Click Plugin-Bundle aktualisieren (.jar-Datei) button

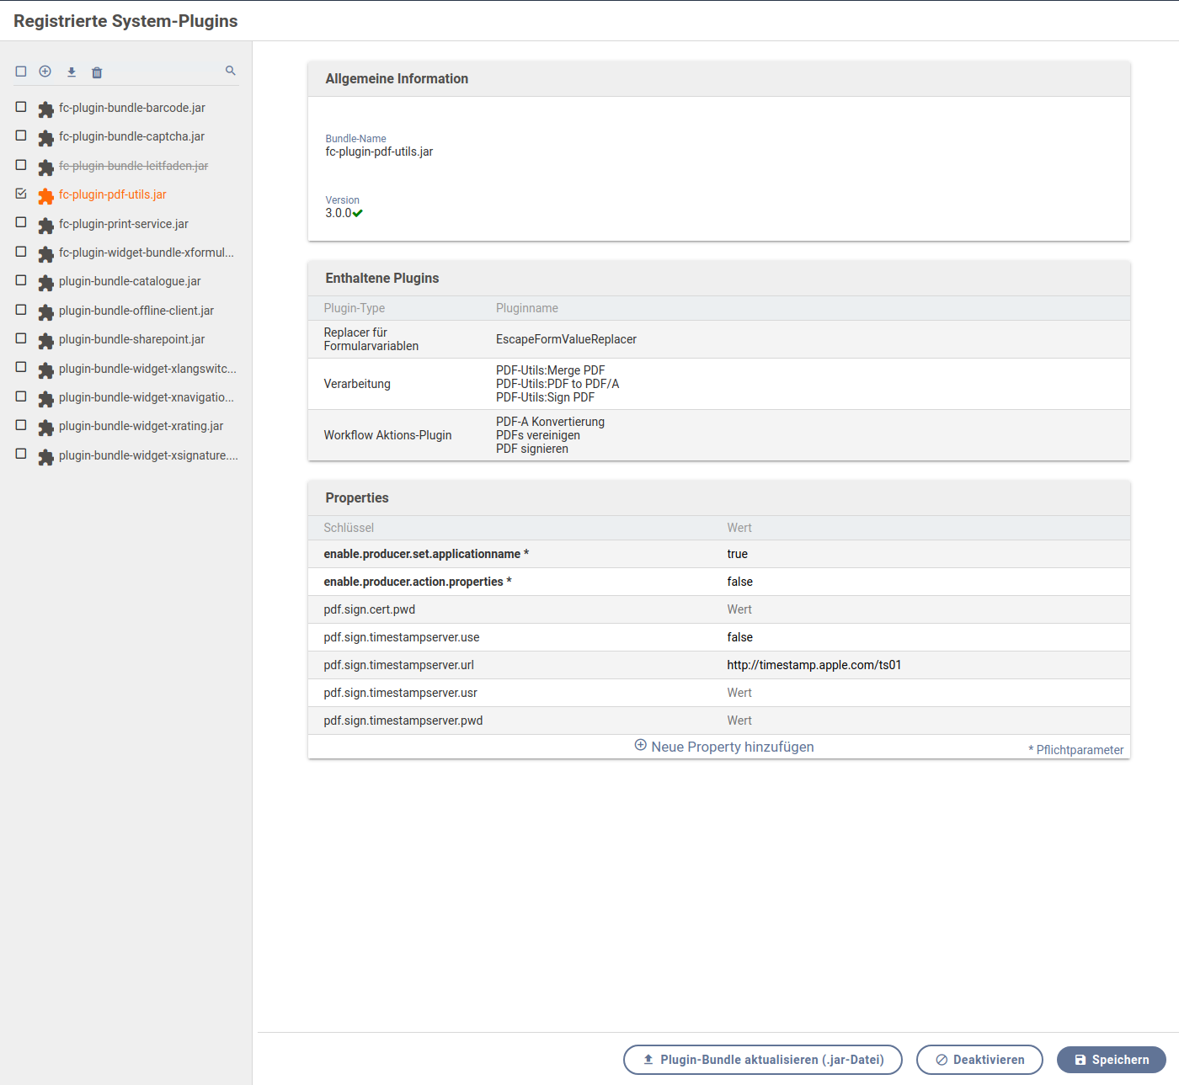tap(762, 1060)
